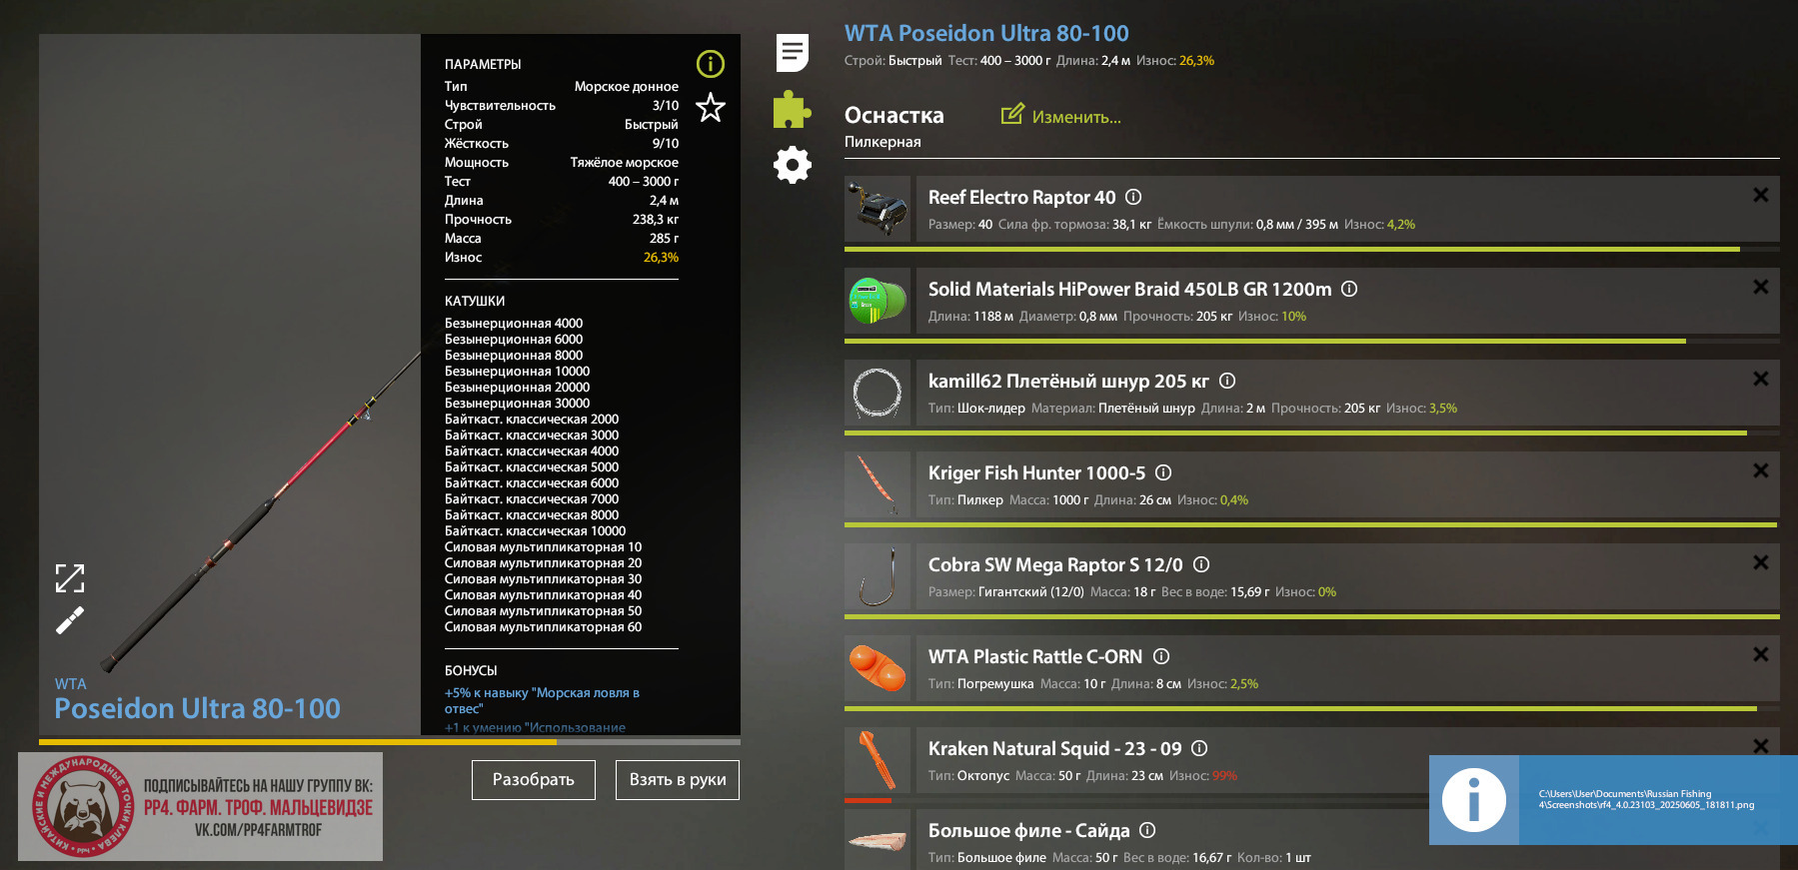Remove the Cobra SW Mega Raptor hook
Screen dimensions: 1798x870
click(1761, 562)
